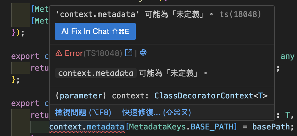Click the globe translate icon
Image resolution: width=297 pixels, height=136 pixels.
point(143,52)
